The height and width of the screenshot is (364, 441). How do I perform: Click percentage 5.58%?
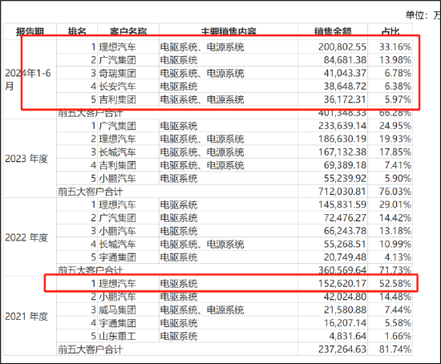(x=398, y=323)
